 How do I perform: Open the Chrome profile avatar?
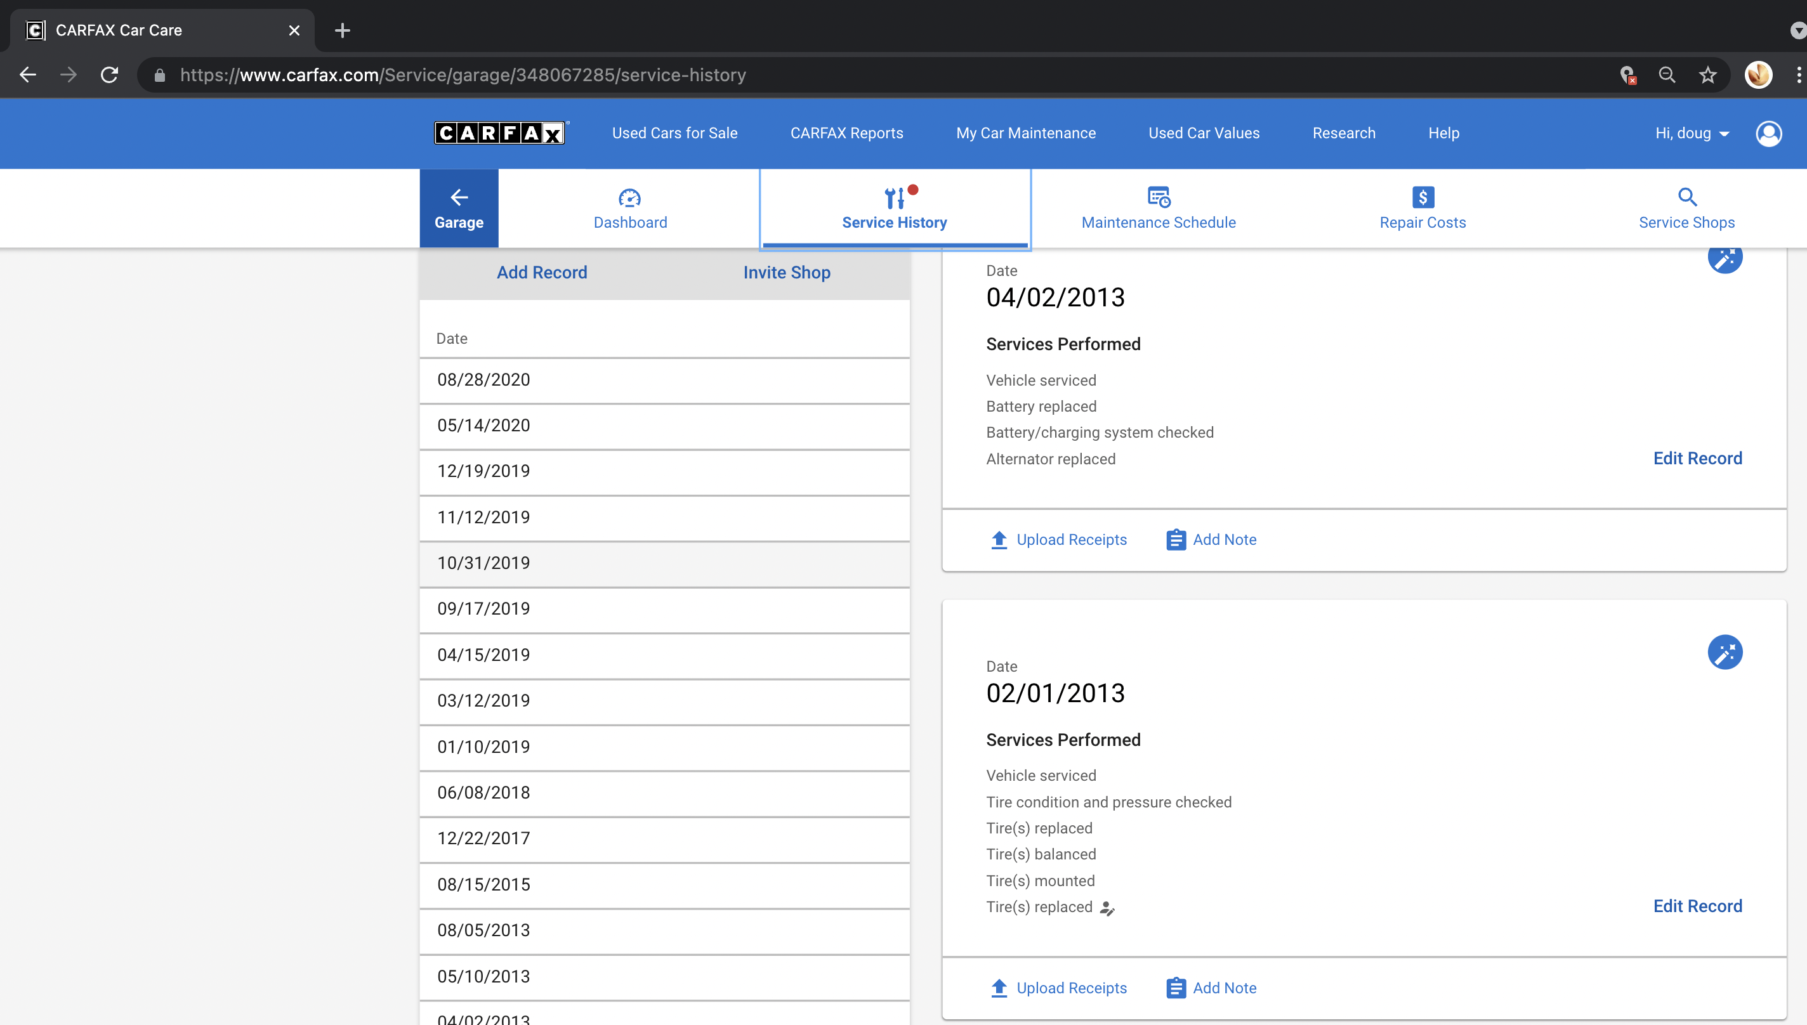1758,75
